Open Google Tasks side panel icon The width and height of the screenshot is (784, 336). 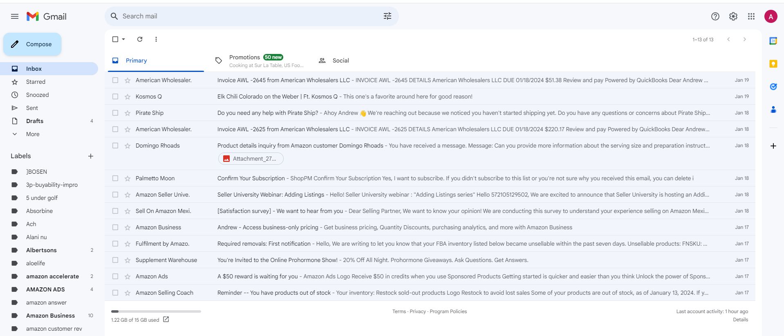pyautogui.click(x=773, y=87)
